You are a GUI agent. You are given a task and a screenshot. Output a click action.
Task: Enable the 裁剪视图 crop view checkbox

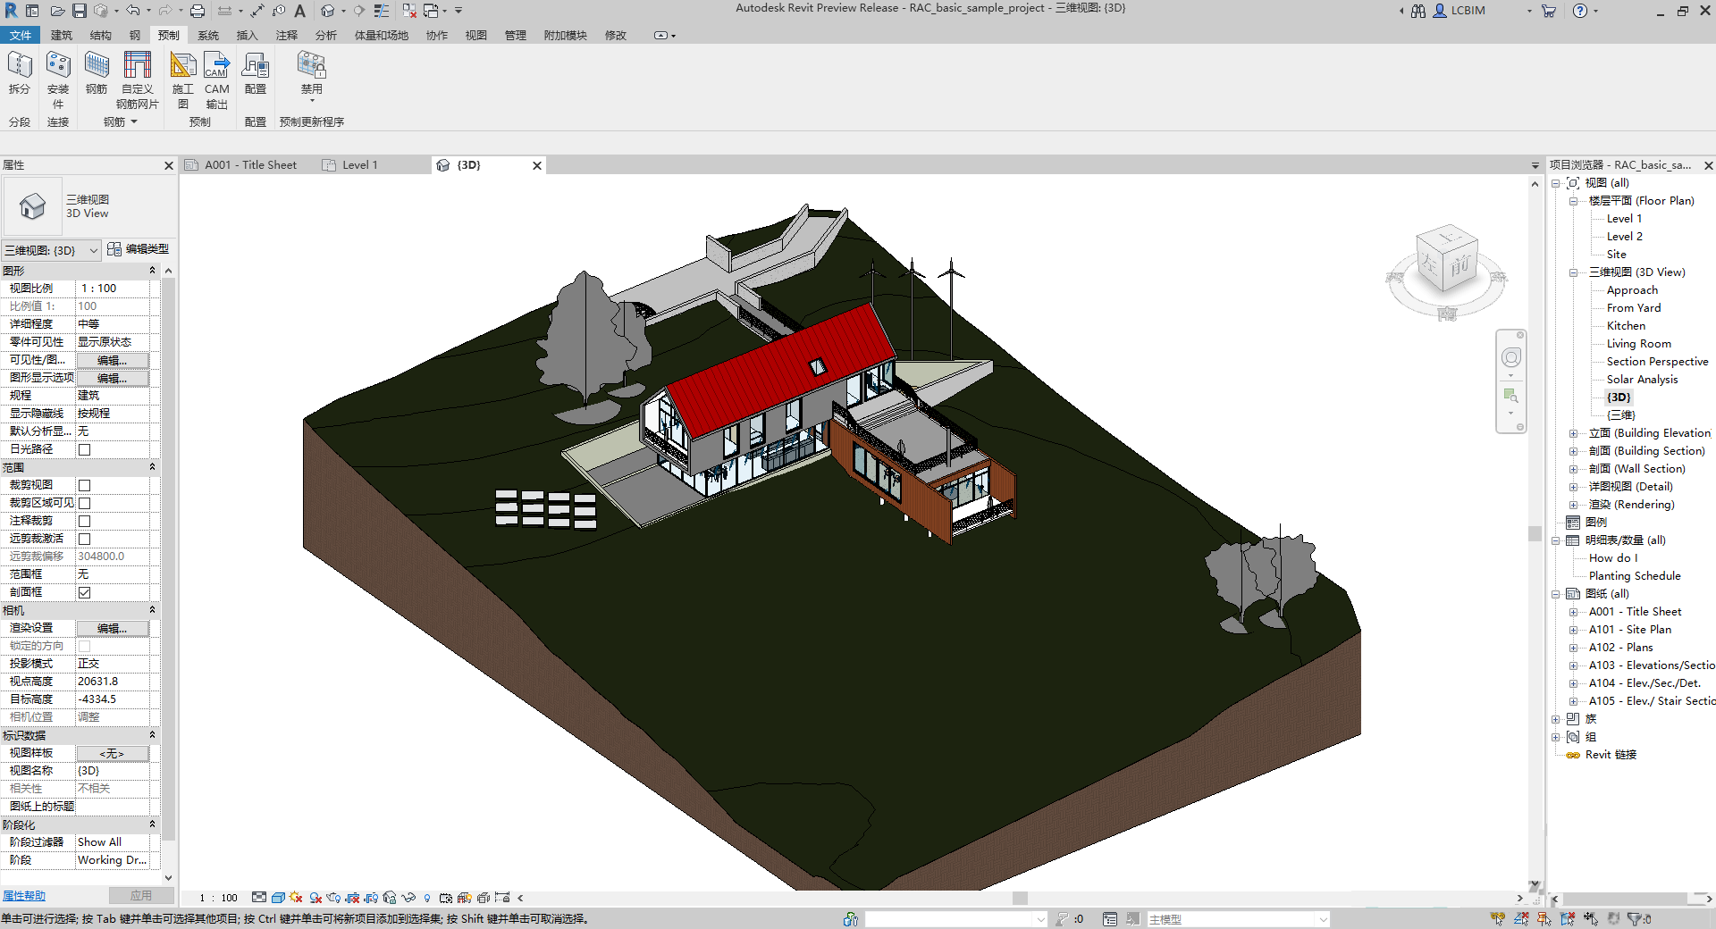tap(84, 485)
